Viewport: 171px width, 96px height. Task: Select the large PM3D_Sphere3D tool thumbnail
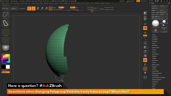pos(156,24)
